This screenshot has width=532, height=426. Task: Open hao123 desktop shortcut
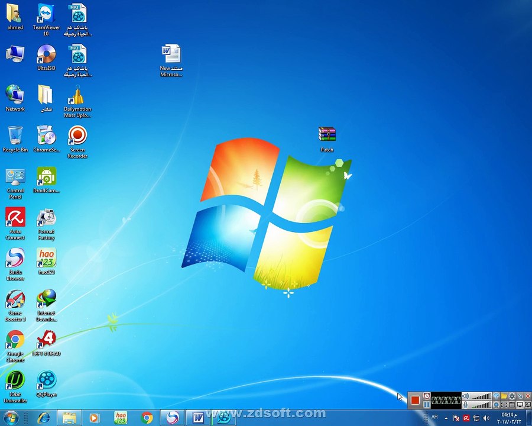[46, 261]
